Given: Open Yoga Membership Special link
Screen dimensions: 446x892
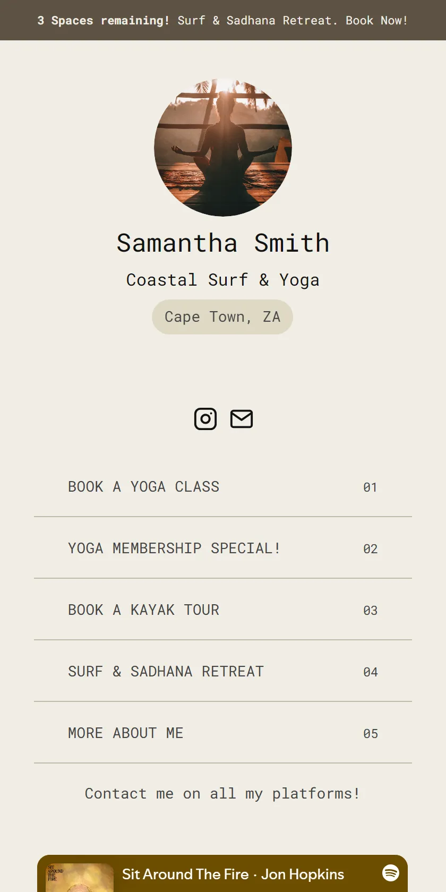Looking at the screenshot, I should click(223, 548).
